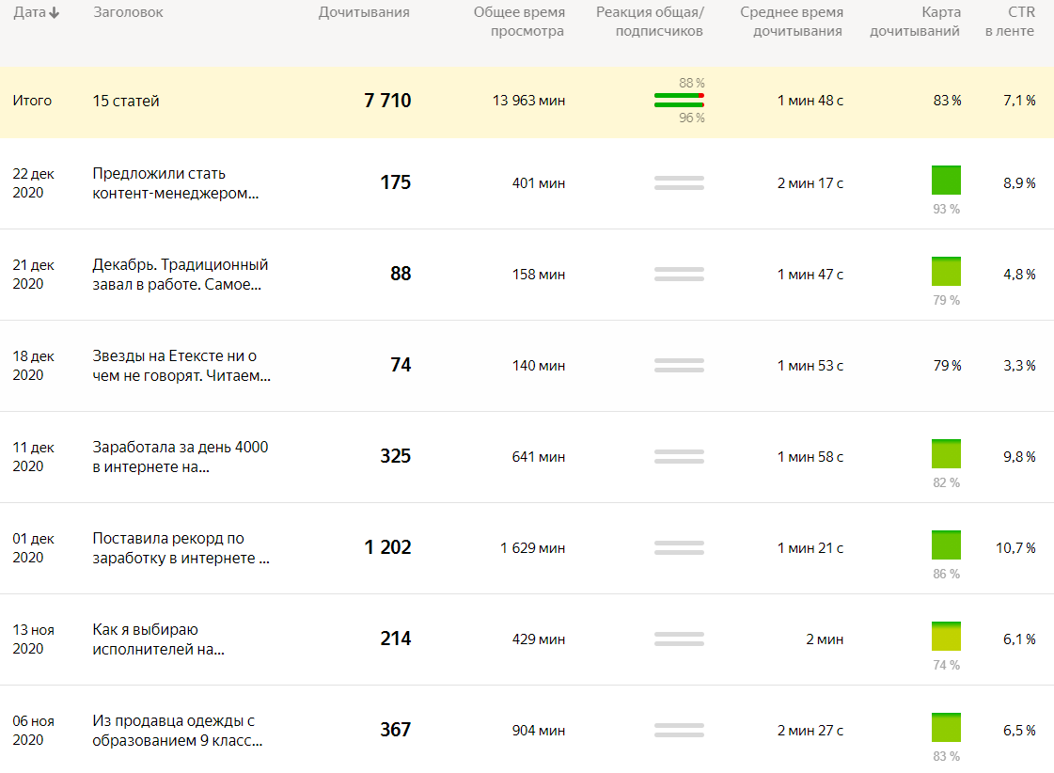
Task: Click the green reaction bars in the Итого row
Action: (x=679, y=100)
